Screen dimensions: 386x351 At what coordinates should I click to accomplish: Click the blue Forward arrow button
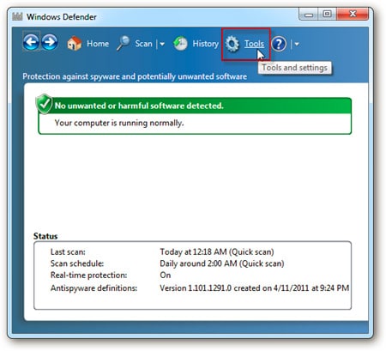[x=50, y=43]
